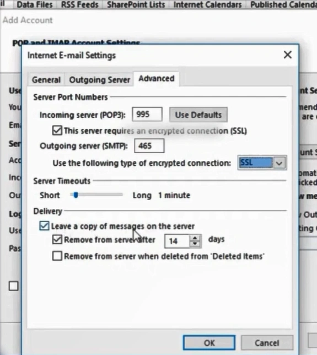This screenshot has width=317, height=355.
Task: Click the Long end of timeout slider track
Action: (121, 195)
